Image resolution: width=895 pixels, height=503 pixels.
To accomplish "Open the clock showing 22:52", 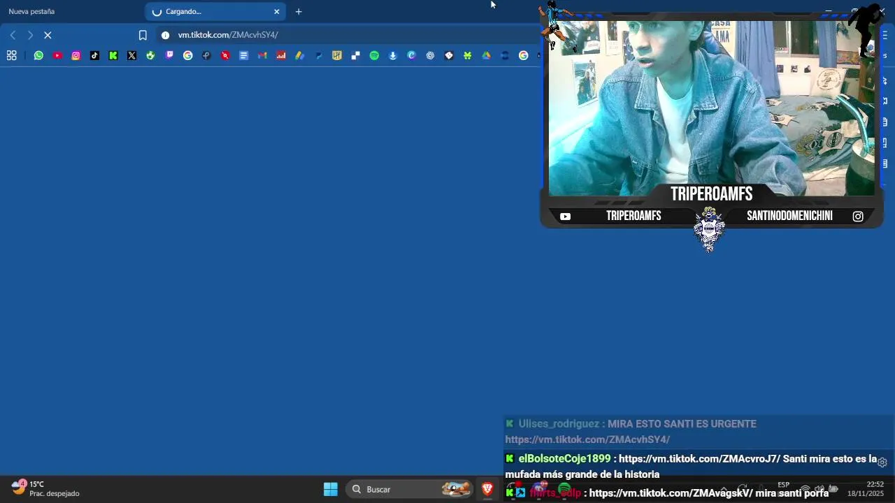I will (866, 488).
